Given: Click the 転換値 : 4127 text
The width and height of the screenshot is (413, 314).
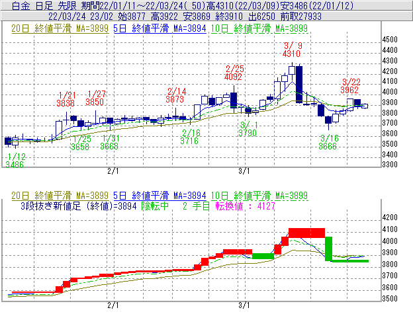Looking at the screenshot, I should point(245,206).
